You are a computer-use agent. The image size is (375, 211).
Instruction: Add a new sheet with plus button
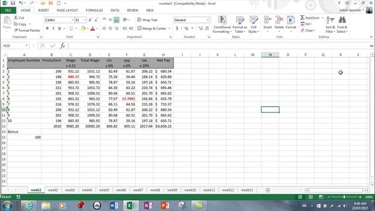coord(268,190)
